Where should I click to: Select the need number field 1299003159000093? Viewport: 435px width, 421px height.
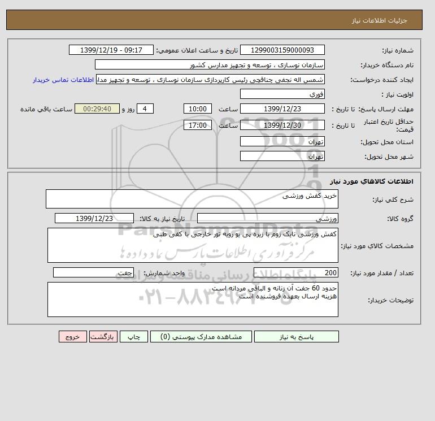282,50
